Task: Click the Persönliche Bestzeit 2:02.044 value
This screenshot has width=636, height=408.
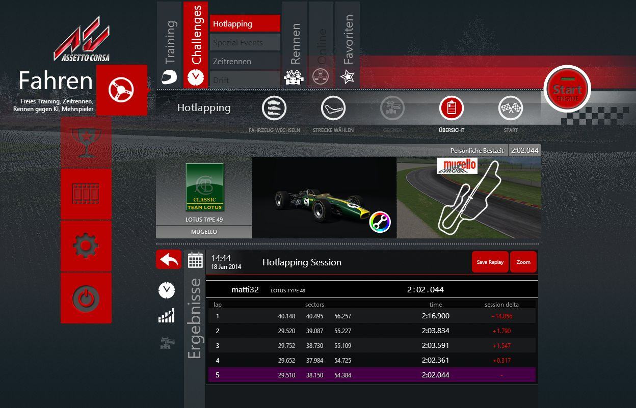Action: [524, 150]
